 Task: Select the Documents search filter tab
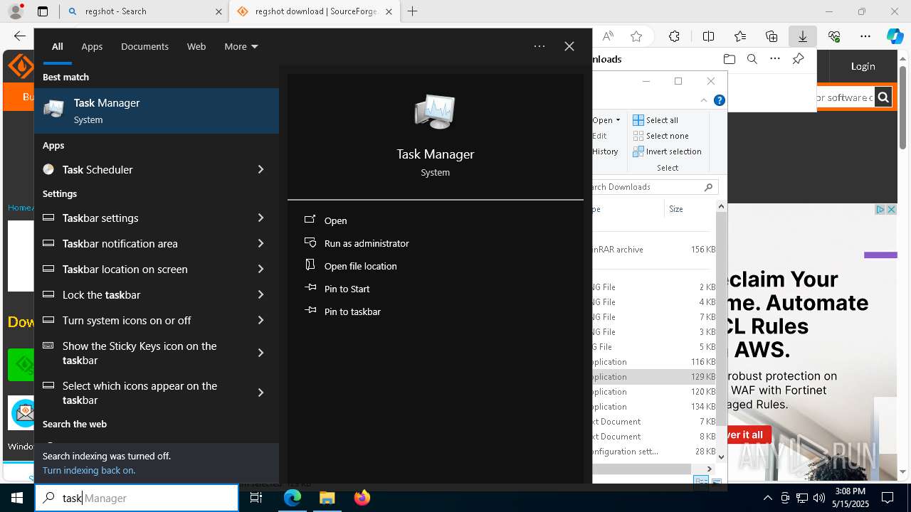(144, 46)
